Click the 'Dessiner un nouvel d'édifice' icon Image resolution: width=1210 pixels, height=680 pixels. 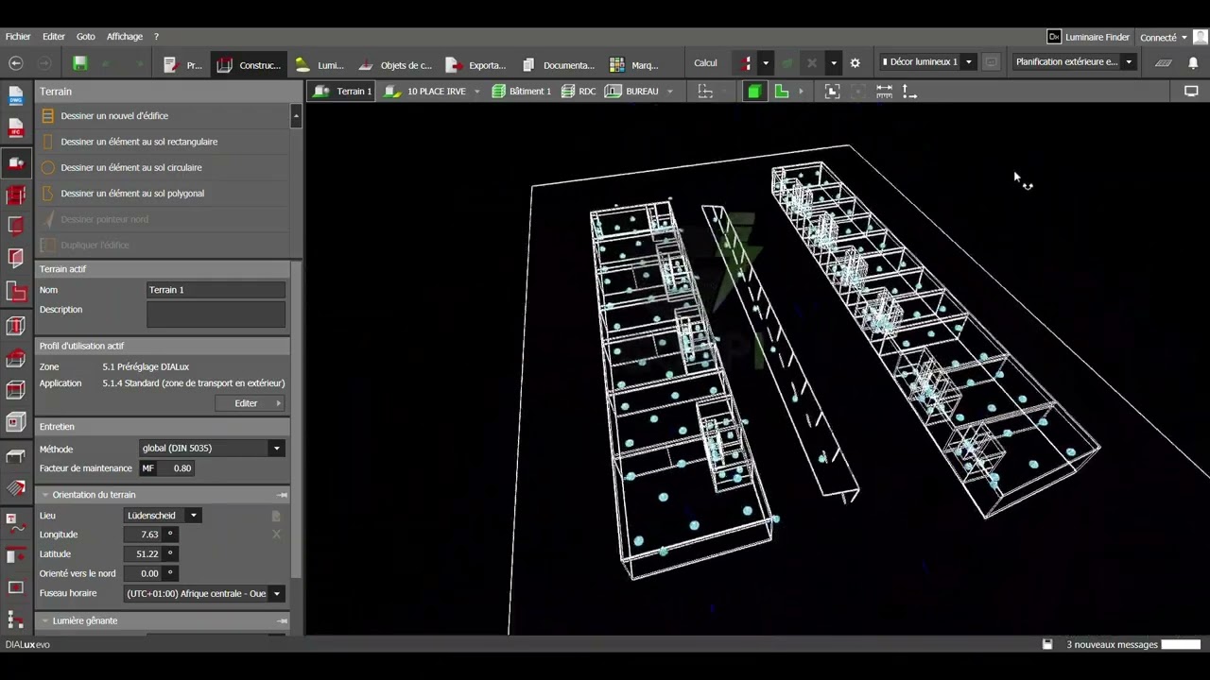47,116
